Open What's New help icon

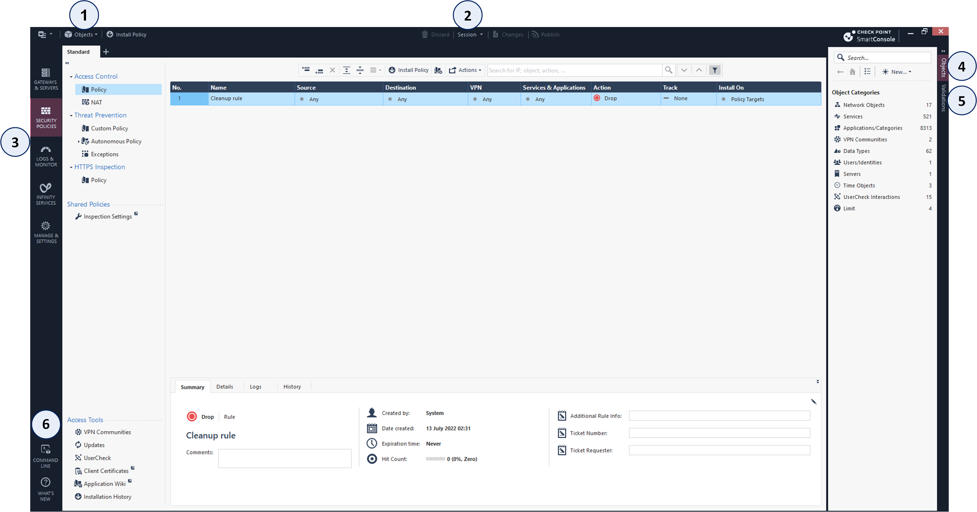pyautogui.click(x=45, y=489)
